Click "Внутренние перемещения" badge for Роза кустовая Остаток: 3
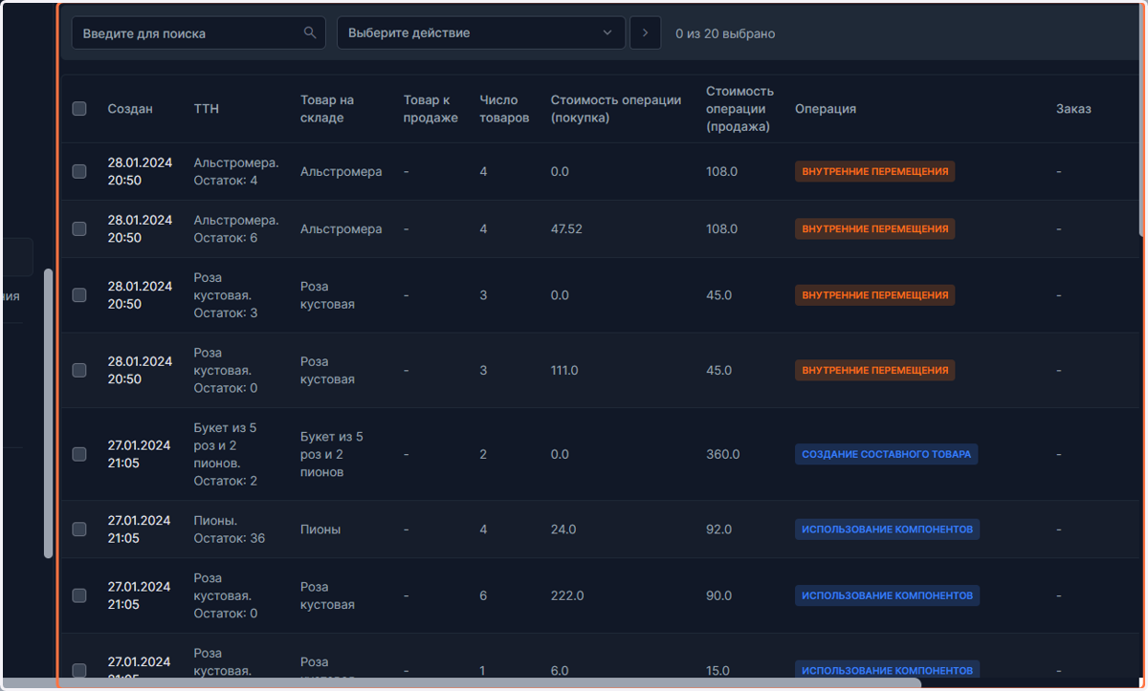 (x=874, y=295)
